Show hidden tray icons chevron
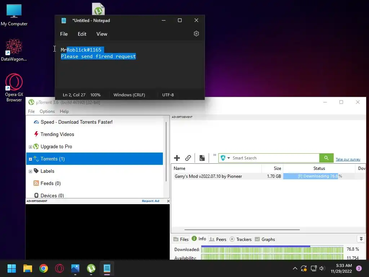369x277 pixels. click(x=295, y=268)
